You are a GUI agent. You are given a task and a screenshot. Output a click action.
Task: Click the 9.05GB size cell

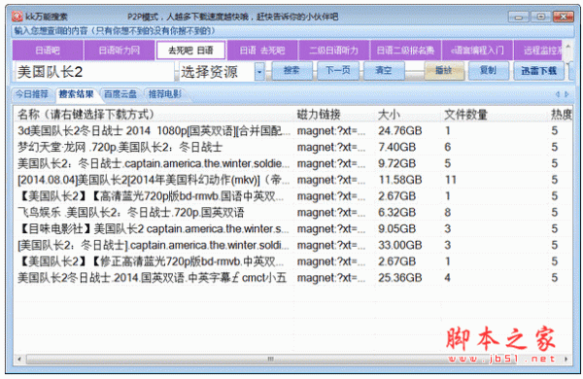[x=396, y=228]
